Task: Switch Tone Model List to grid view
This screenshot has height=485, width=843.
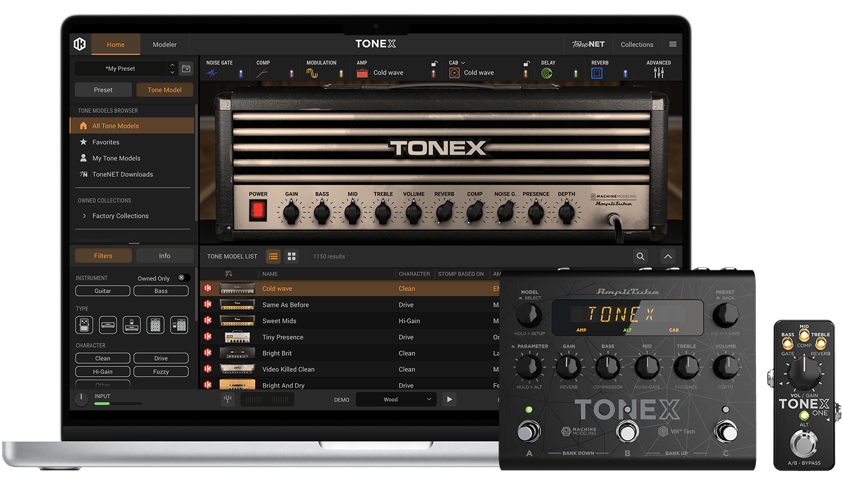Action: pyautogui.click(x=291, y=256)
